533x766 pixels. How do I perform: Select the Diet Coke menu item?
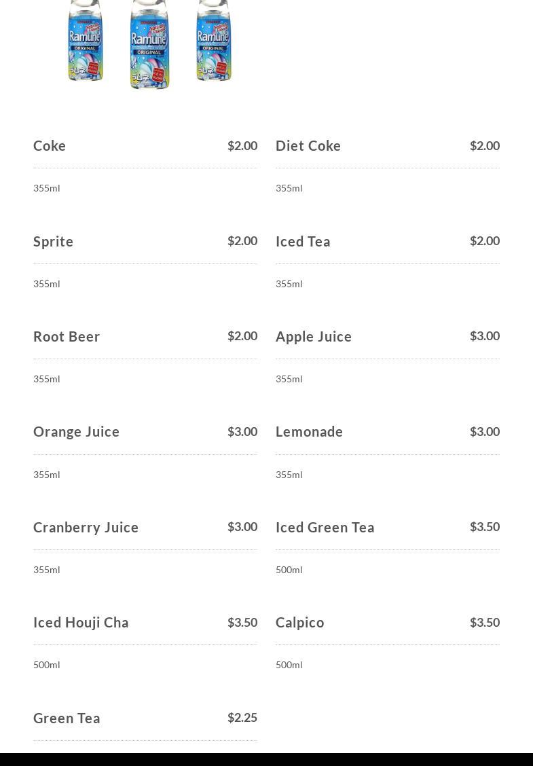click(308, 145)
